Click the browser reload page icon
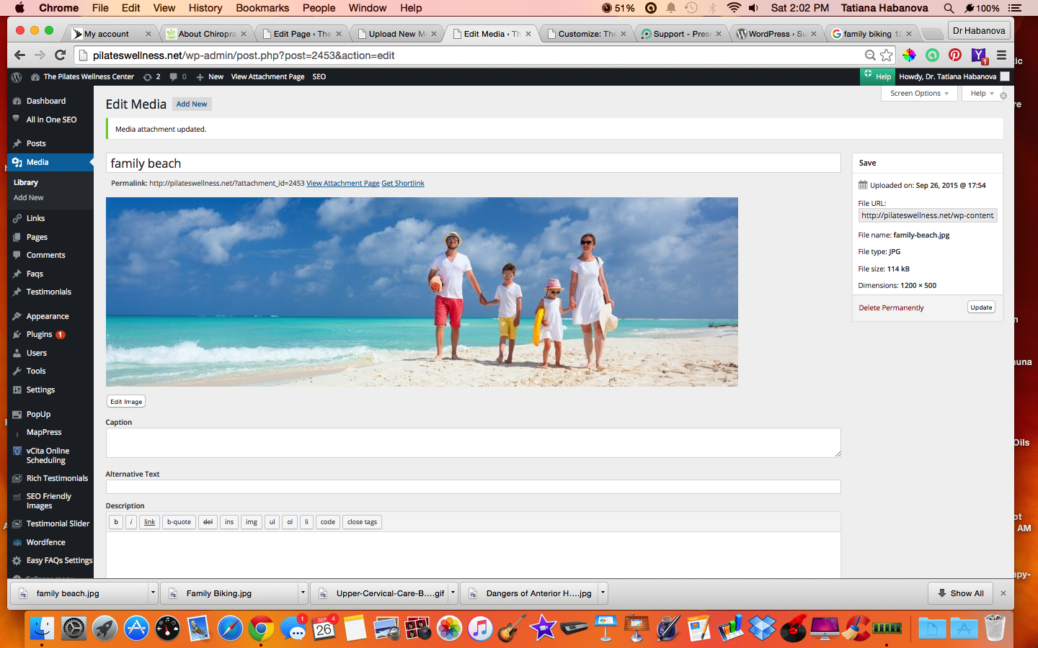The height and width of the screenshot is (648, 1038). (61, 55)
